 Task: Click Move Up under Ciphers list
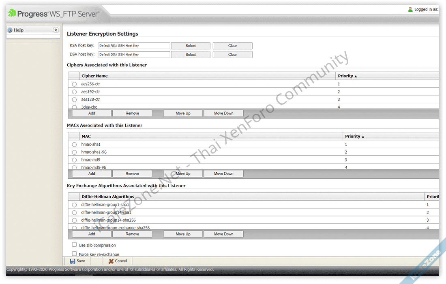coord(183,113)
